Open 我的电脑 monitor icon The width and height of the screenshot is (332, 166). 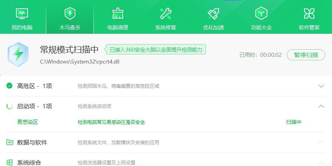click(22, 14)
